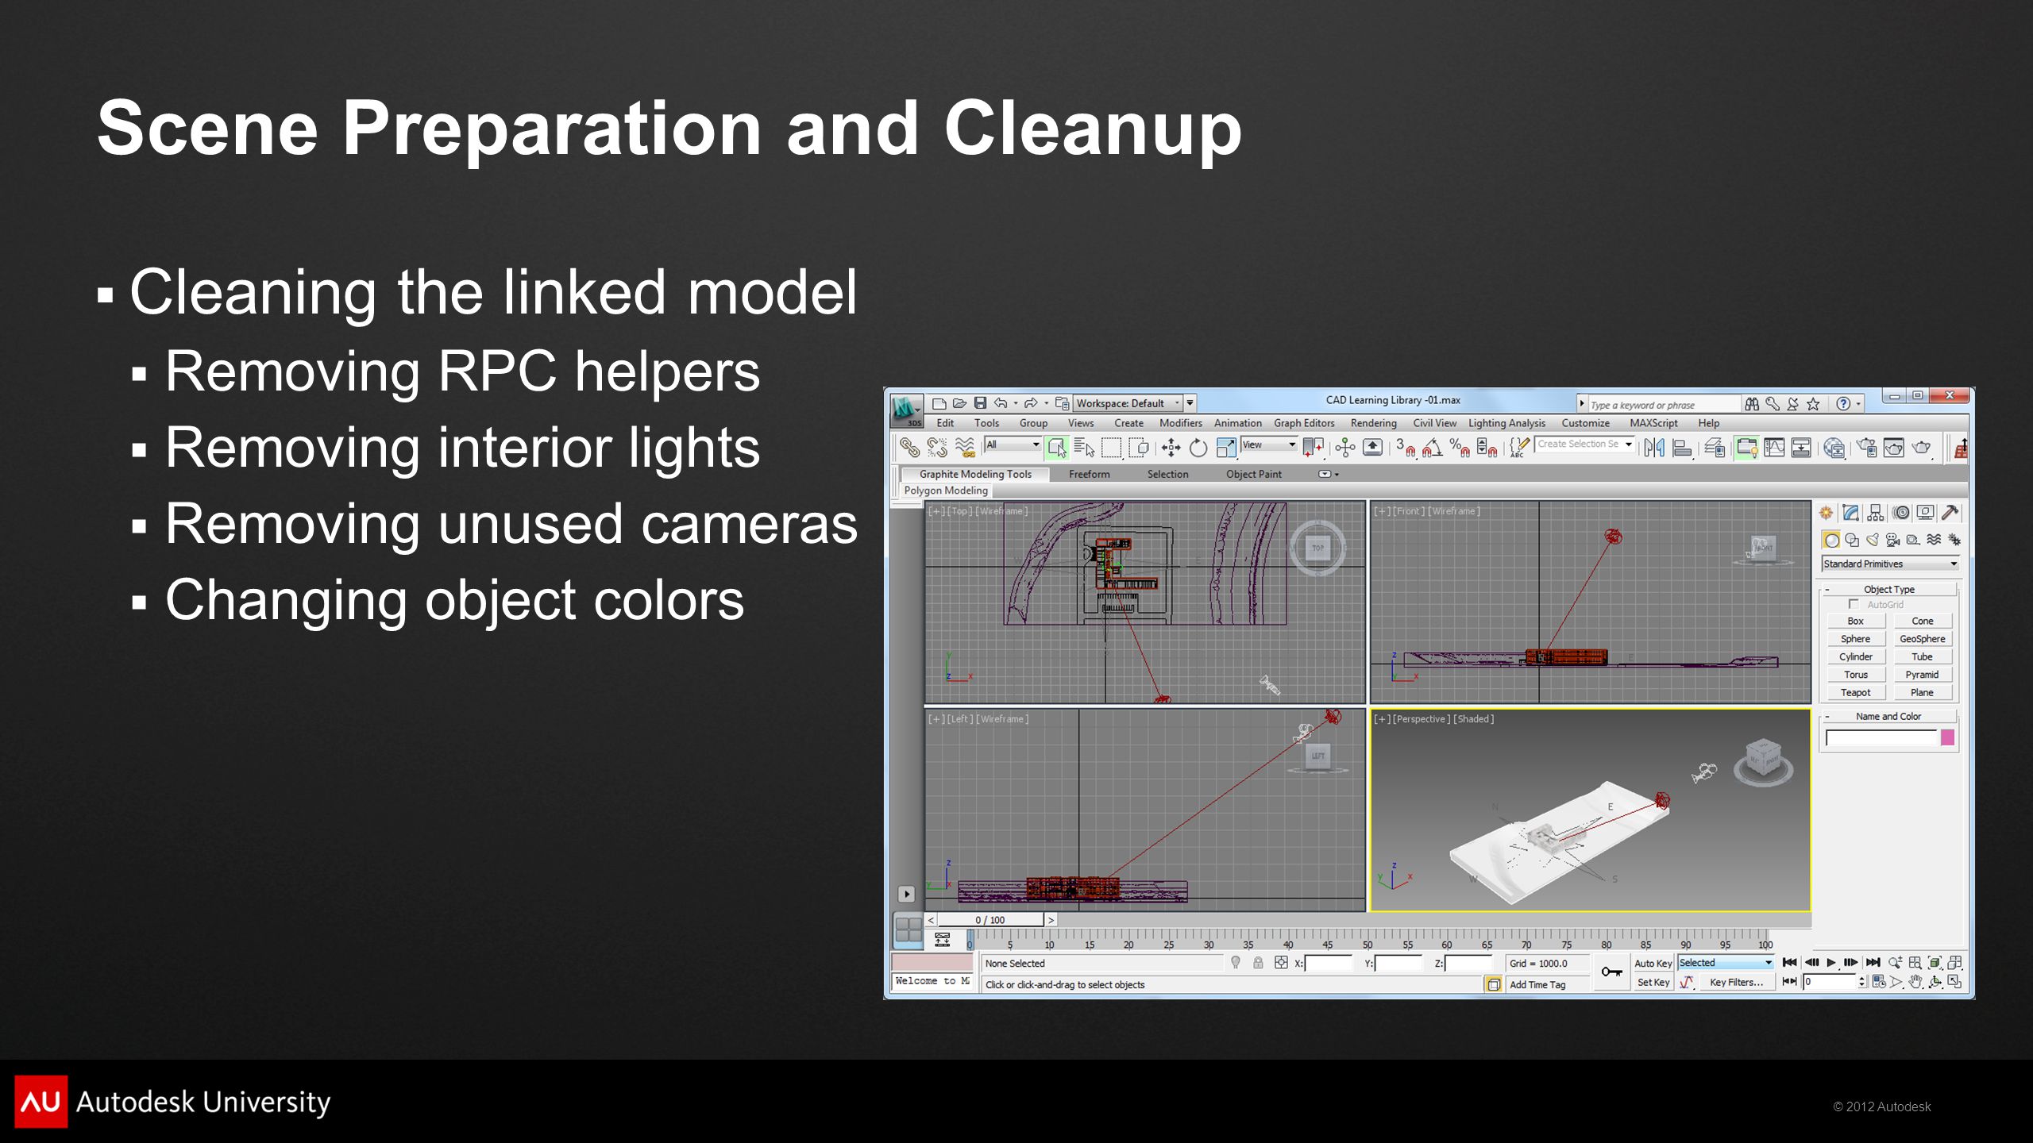
Task: Open the Layer Manager icon
Action: 1715,448
